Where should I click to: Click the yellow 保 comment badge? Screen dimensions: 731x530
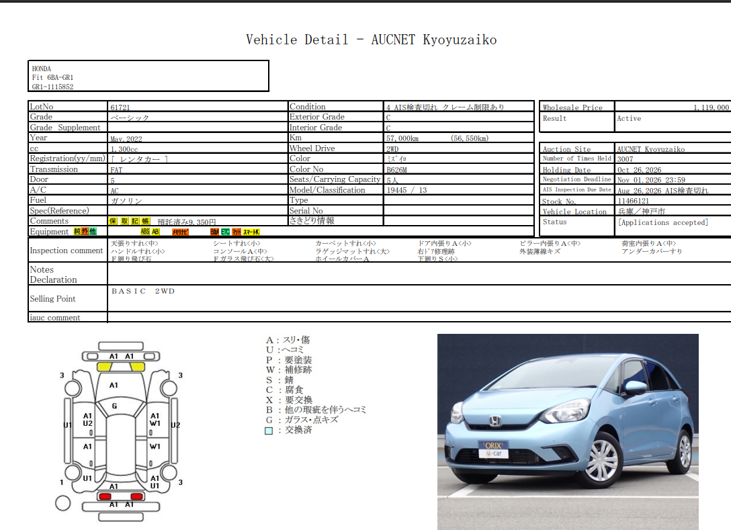tap(113, 221)
